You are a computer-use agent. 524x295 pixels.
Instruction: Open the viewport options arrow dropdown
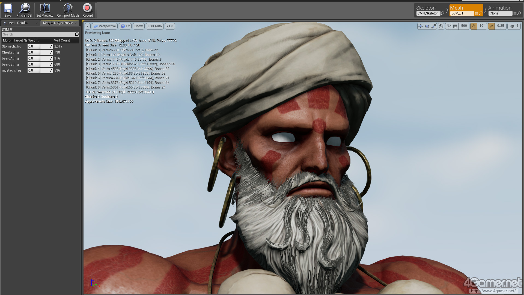(88, 26)
